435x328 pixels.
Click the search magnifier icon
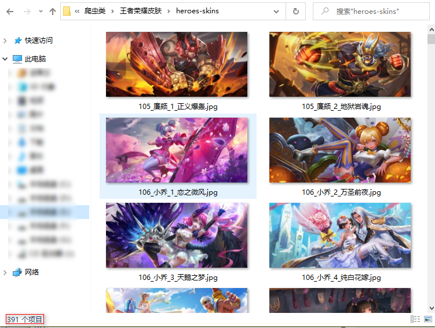(325, 11)
